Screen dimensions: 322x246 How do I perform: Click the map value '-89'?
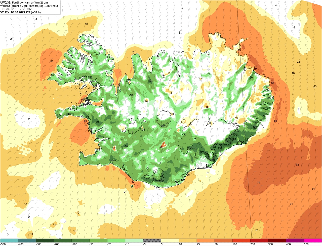point(126,147)
